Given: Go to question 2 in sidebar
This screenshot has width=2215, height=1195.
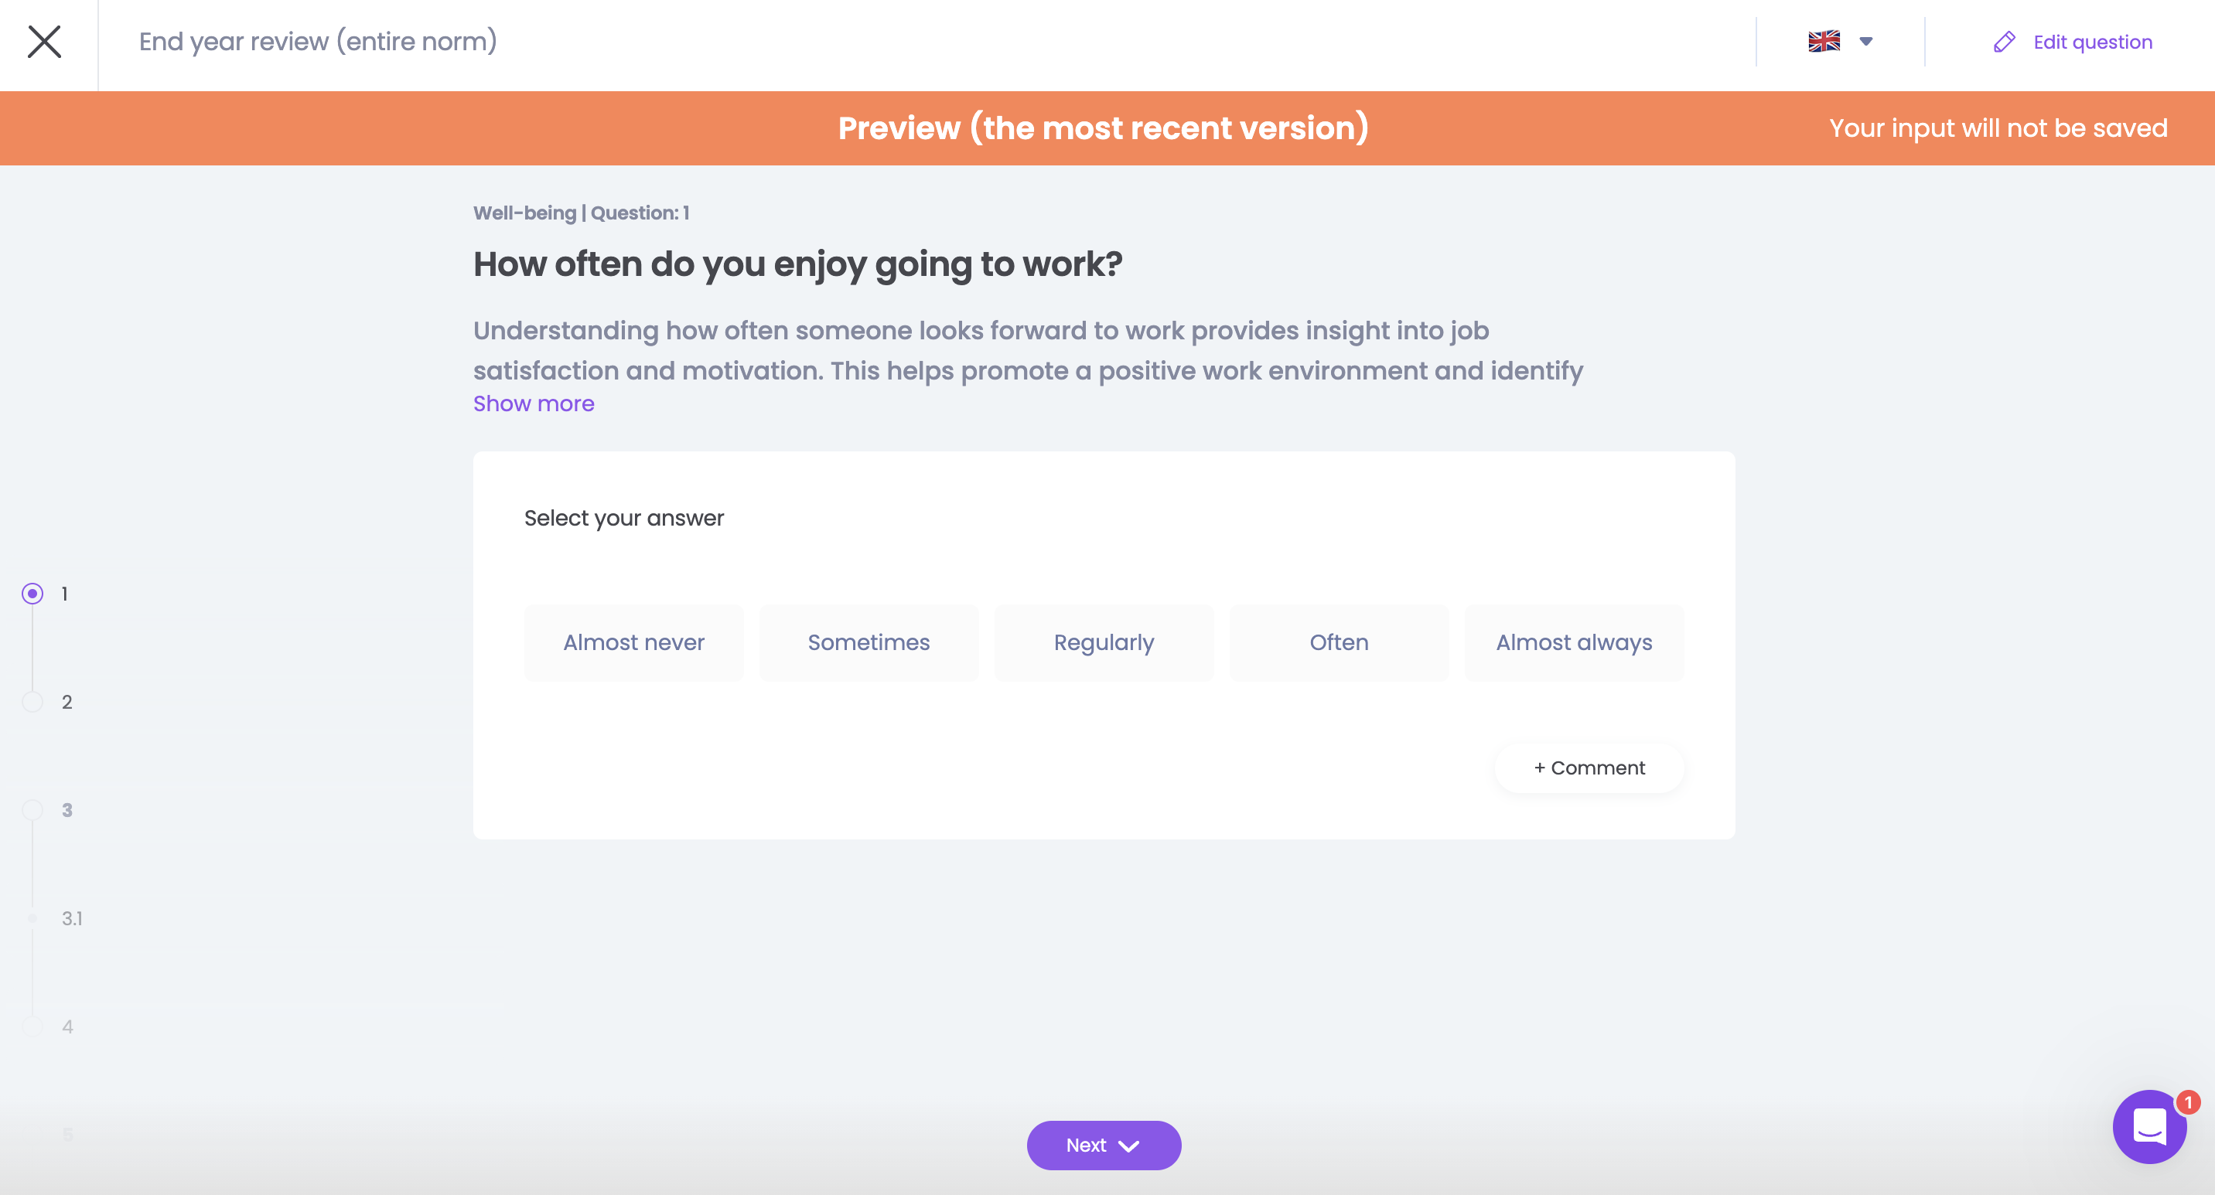Looking at the screenshot, I should tap(32, 702).
